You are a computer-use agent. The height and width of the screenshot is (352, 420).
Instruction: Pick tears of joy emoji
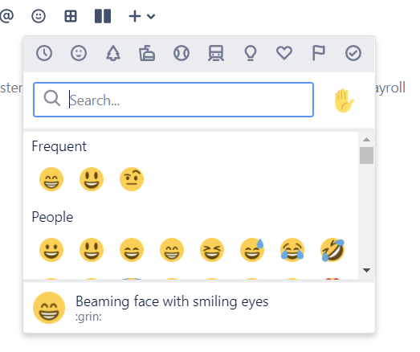292,250
